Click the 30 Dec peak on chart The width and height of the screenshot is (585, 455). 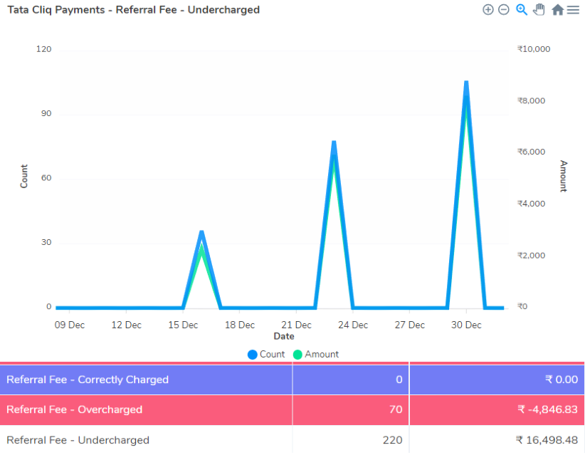466,82
